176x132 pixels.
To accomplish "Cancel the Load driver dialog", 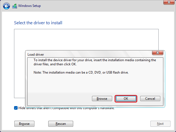I will 150,99.
